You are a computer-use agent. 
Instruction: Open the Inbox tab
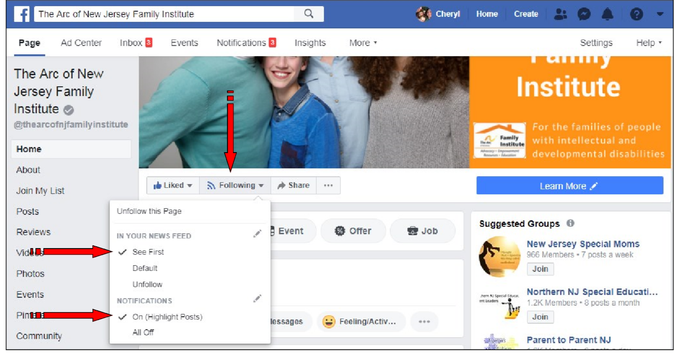click(136, 43)
